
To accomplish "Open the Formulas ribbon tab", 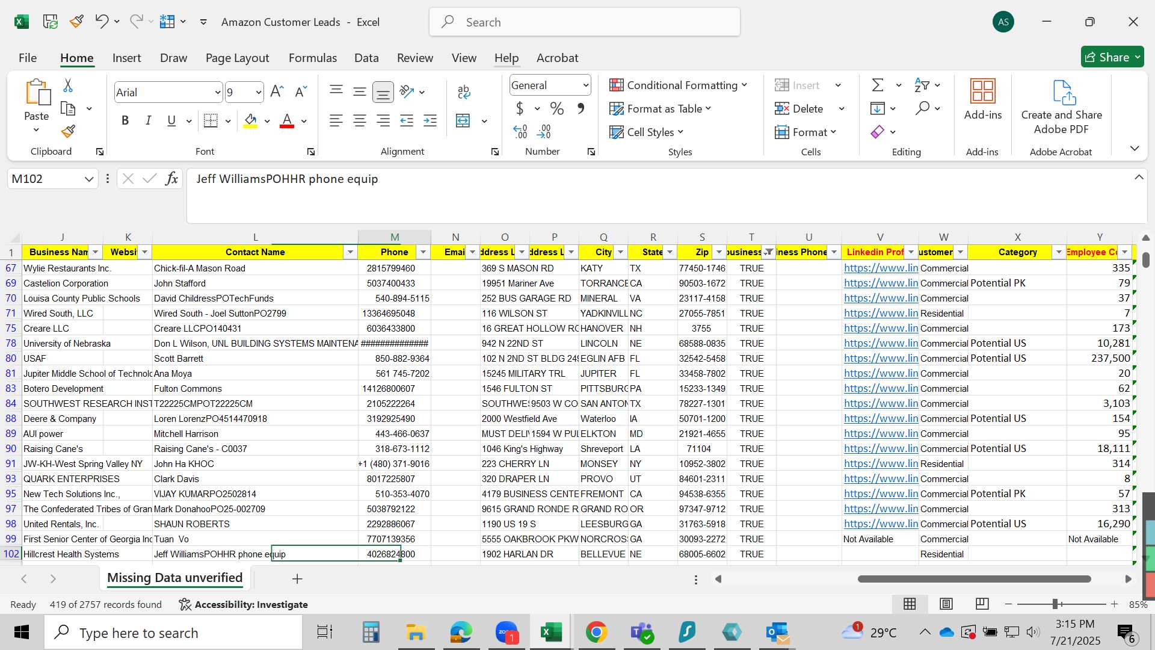I will [313, 58].
